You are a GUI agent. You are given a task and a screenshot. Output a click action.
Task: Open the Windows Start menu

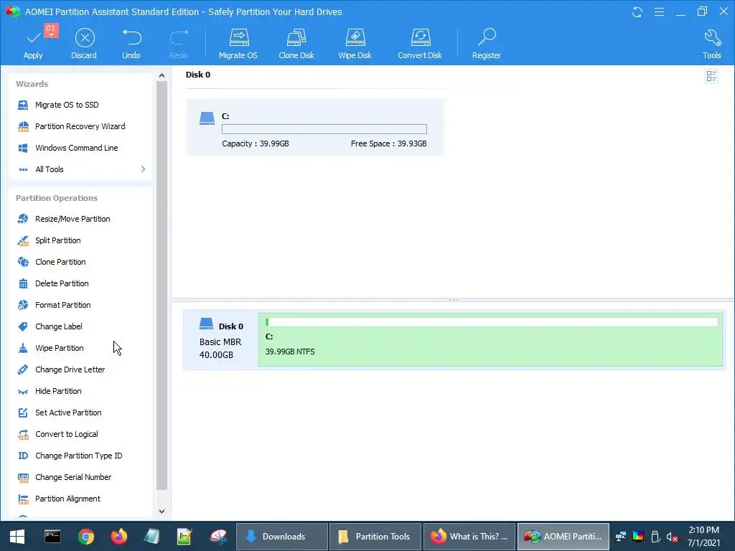pyautogui.click(x=17, y=537)
